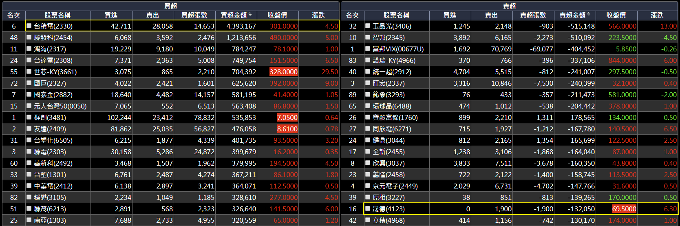680x226 pixels.
Task: Click net-buy amount 4,393,167
Action: (241, 26)
